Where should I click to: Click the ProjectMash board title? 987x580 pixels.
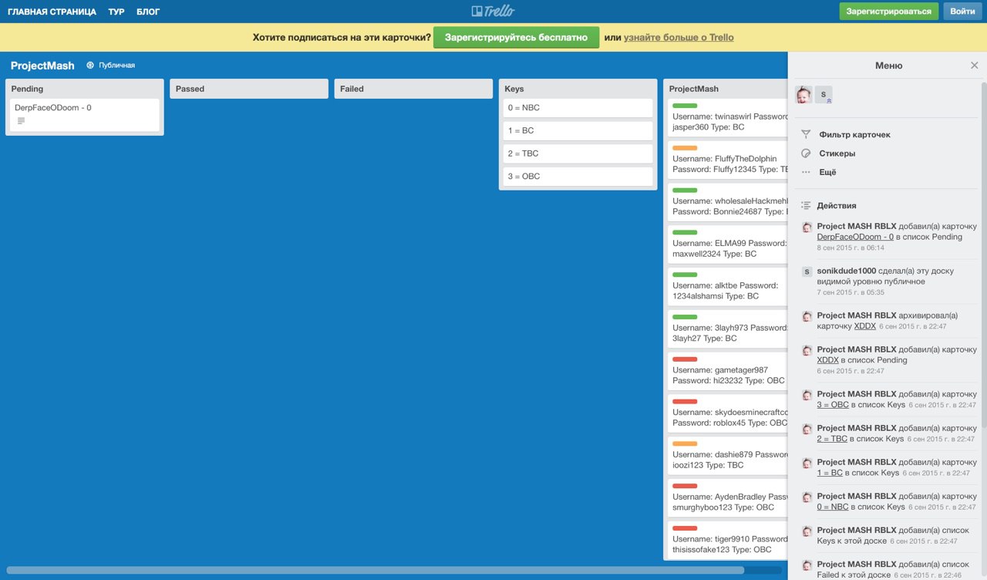coord(42,66)
